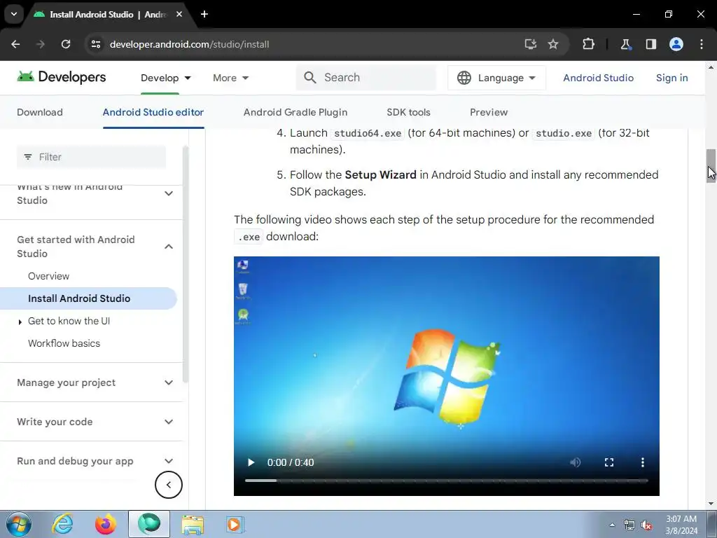The width and height of the screenshot is (717, 538).
Task: Reload the page with refresh icon
Action: (x=66, y=44)
